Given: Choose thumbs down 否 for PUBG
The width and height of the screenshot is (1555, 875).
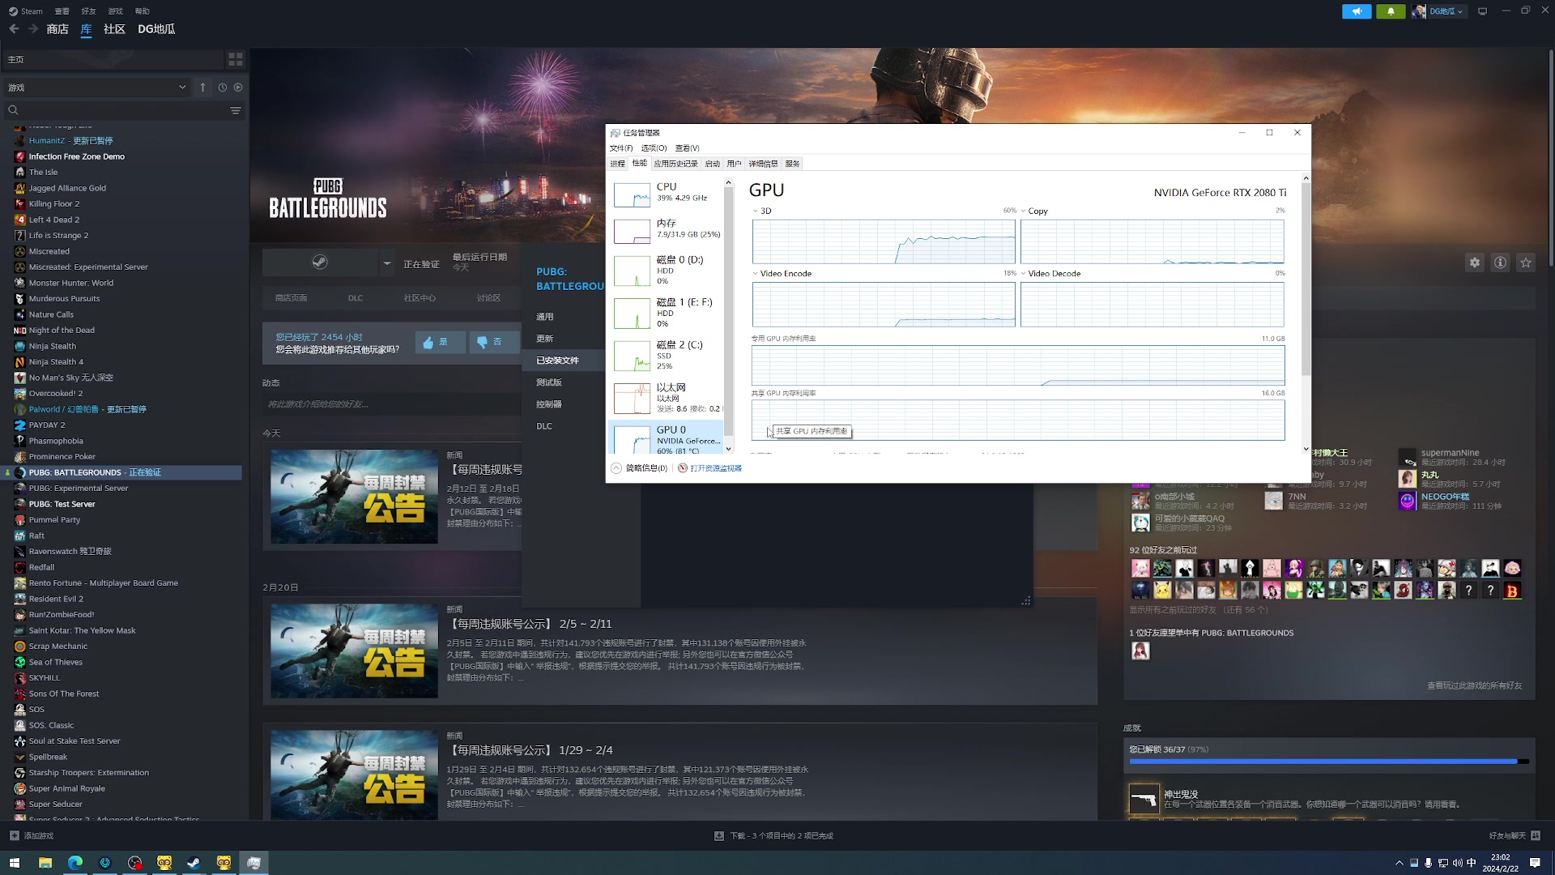Looking at the screenshot, I should coord(494,343).
